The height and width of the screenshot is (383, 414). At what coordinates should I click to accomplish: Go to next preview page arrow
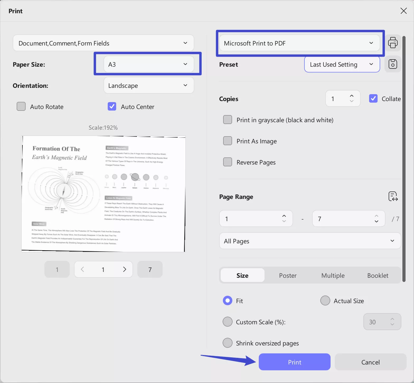124,269
